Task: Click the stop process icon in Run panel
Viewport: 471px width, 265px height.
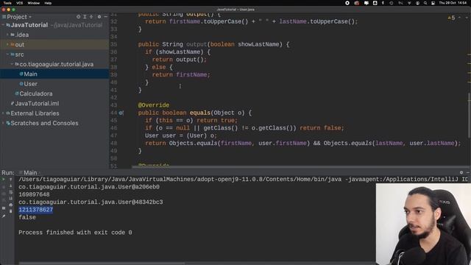Action: [x=4, y=187]
